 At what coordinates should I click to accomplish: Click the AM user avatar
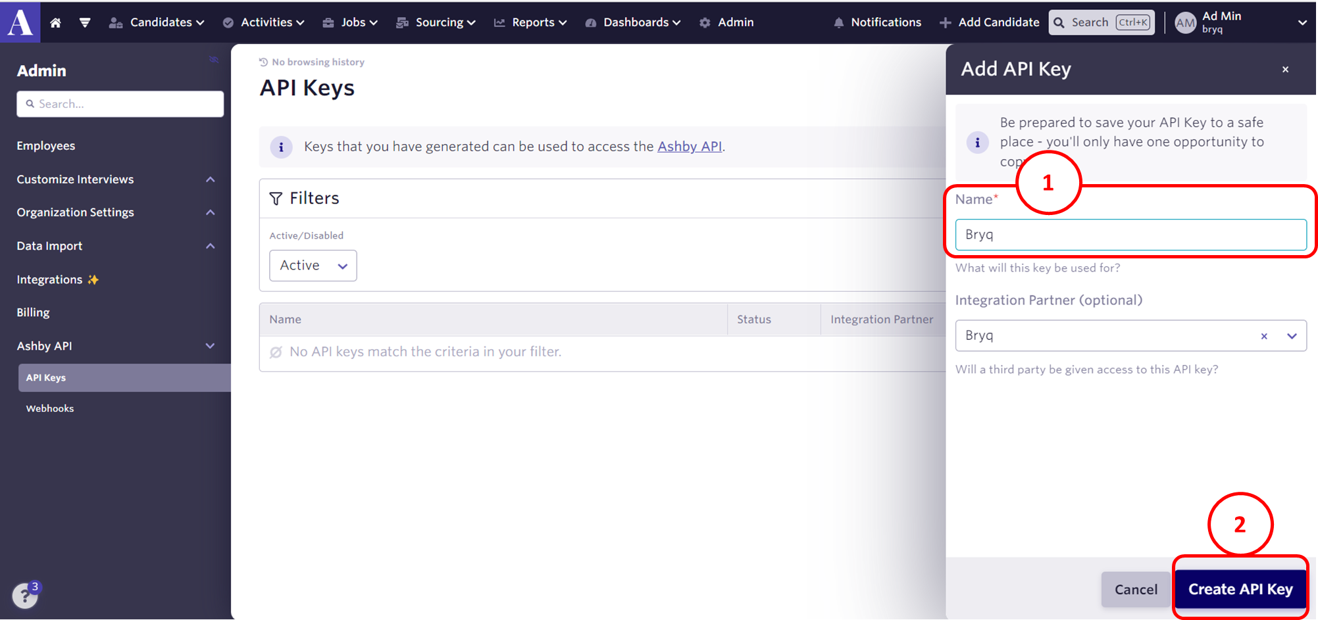coord(1185,23)
